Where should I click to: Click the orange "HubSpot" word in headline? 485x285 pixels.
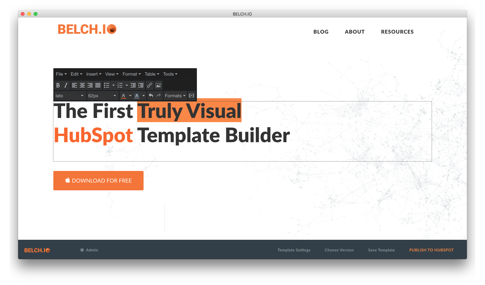93,135
